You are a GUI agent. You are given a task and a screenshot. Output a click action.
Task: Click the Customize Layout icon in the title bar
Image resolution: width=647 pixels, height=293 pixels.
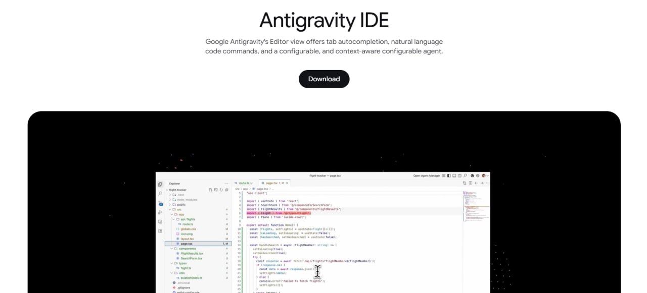click(x=444, y=175)
